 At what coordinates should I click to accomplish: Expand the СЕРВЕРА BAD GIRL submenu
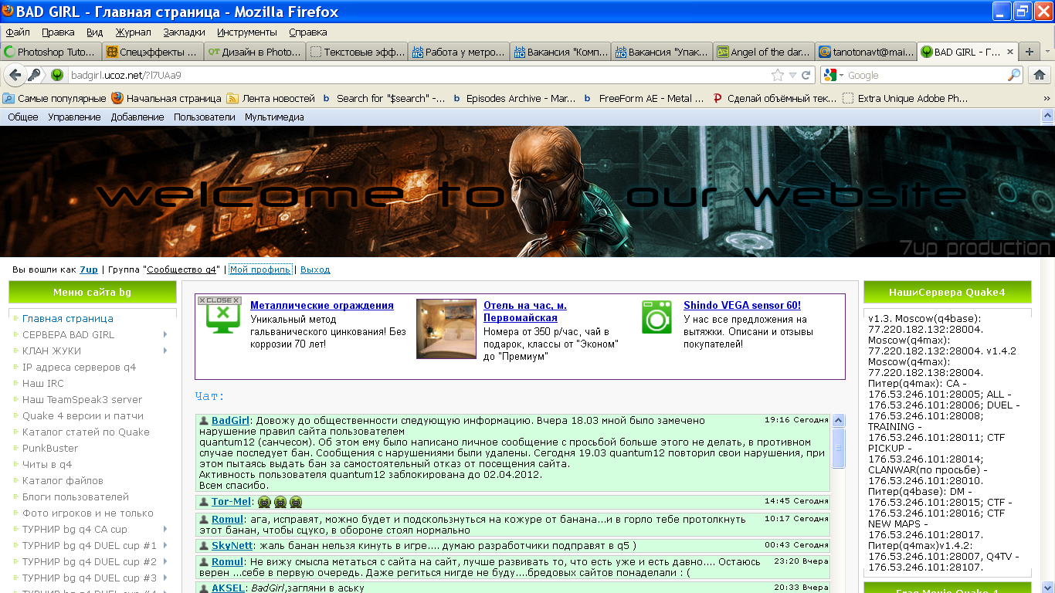[x=165, y=334]
